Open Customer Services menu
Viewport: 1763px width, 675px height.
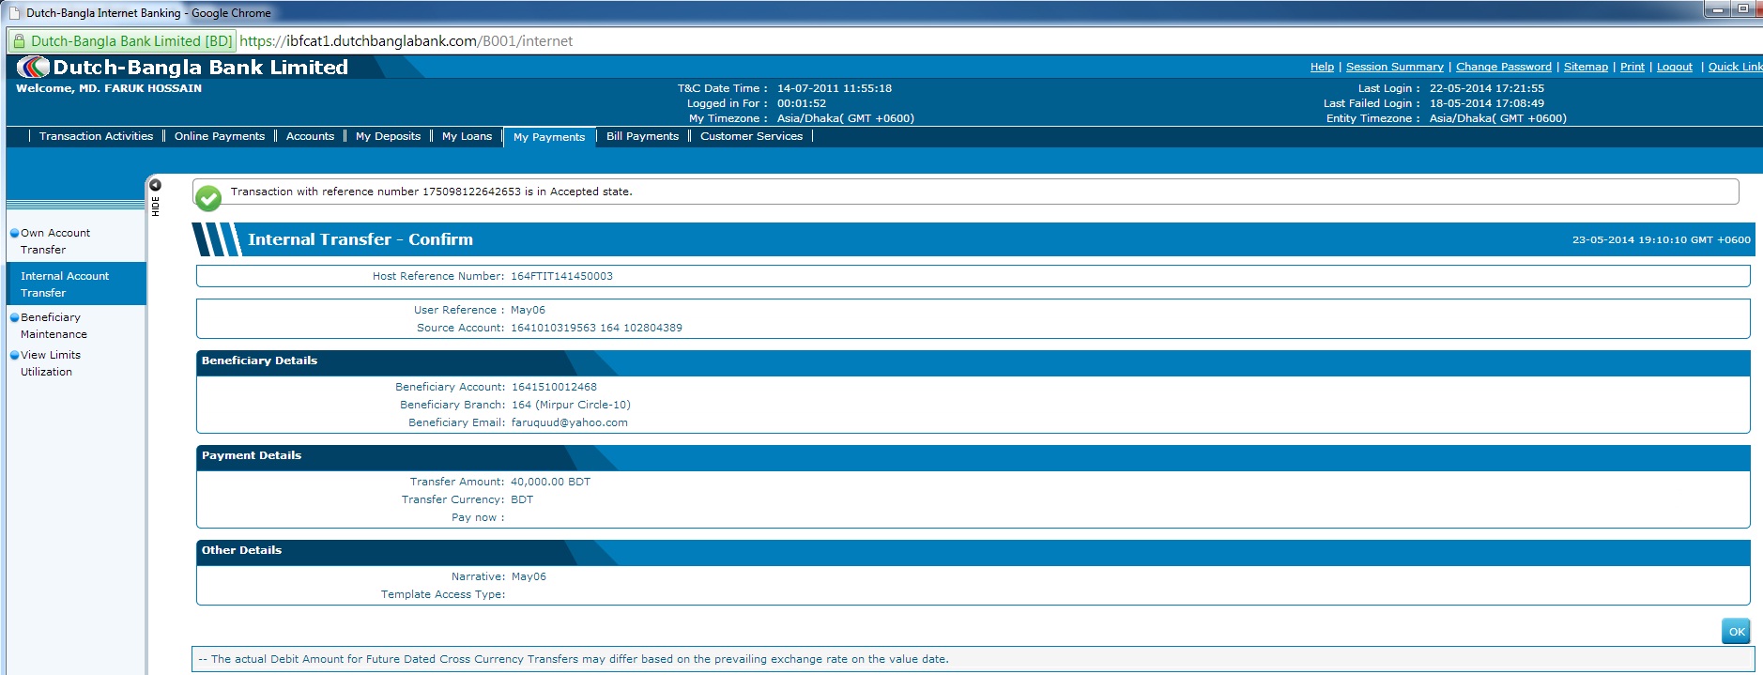[751, 136]
